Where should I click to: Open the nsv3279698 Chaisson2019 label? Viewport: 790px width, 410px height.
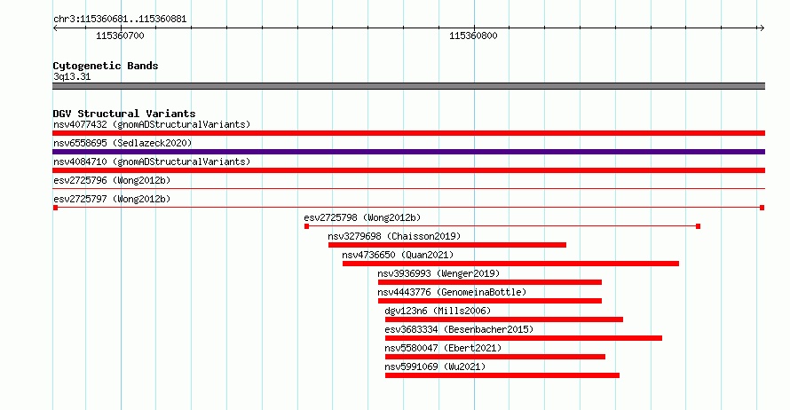(x=394, y=236)
